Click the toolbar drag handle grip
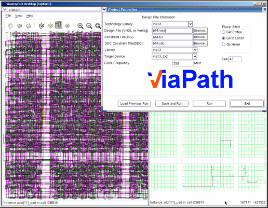Image resolution: width=268 pixels, height=208 pixels. pyautogui.click(x=4, y=26)
